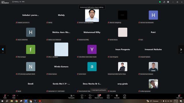This screenshot has width=184, height=103.
Task: Expand reaction options arrow beside React
Action: click(x=93, y=96)
